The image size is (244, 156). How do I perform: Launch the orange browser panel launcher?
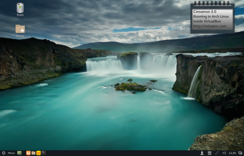28,153
